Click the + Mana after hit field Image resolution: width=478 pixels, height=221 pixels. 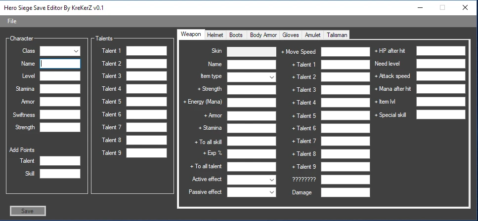click(x=441, y=89)
